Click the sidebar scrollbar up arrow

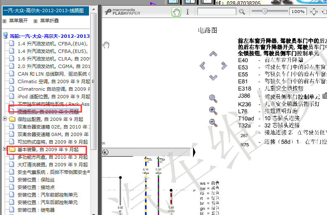click(x=94, y=9)
